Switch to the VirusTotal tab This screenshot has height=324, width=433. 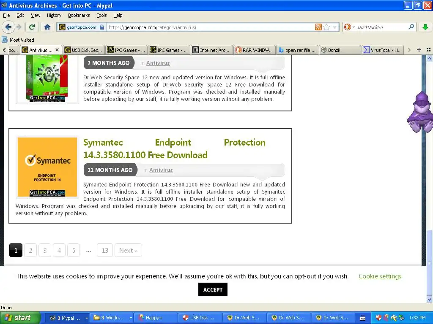[x=383, y=50]
